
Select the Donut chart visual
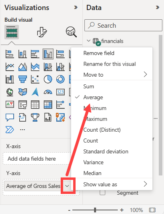60,79
